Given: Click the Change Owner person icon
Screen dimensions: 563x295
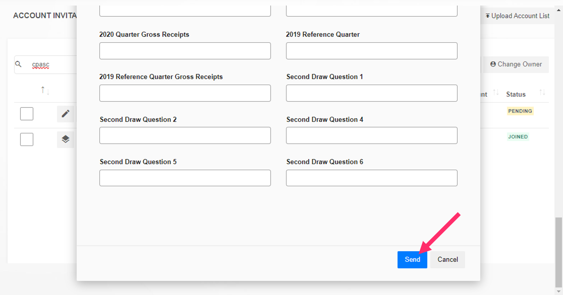Looking at the screenshot, I should 493,64.
